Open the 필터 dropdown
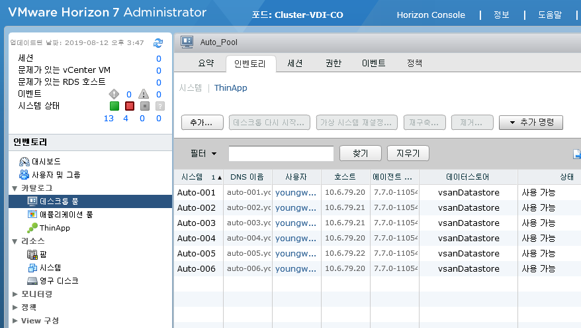The image size is (581, 328). click(203, 153)
